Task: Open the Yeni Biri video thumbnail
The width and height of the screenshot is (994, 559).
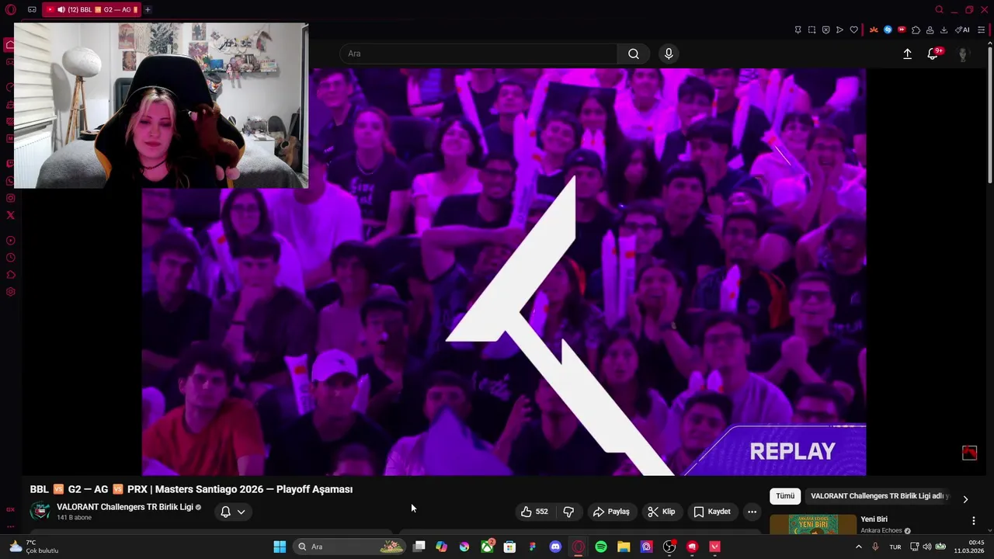Action: pyautogui.click(x=813, y=525)
